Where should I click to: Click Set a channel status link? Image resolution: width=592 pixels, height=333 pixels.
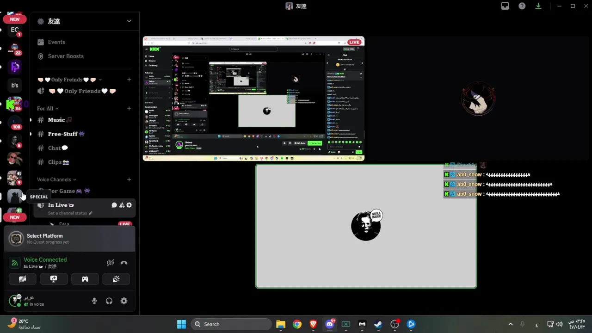70,213
